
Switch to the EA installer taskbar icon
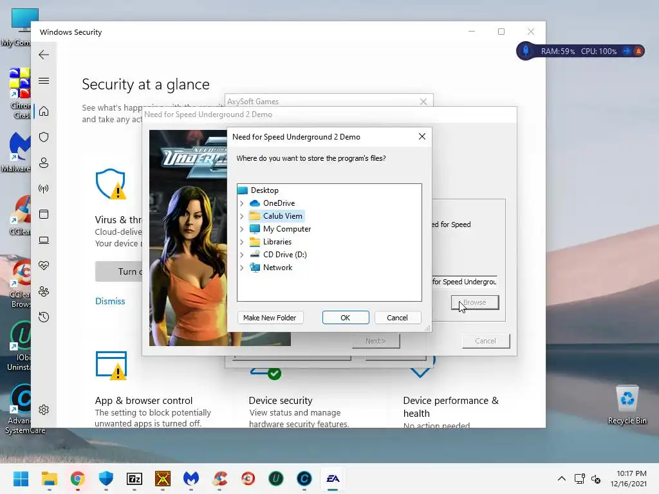(x=333, y=479)
